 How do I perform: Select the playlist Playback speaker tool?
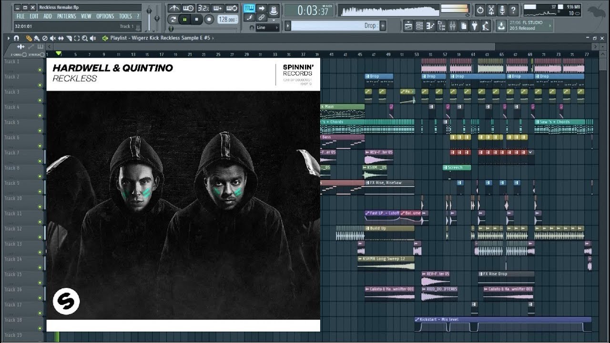pyautogui.click(x=93, y=38)
